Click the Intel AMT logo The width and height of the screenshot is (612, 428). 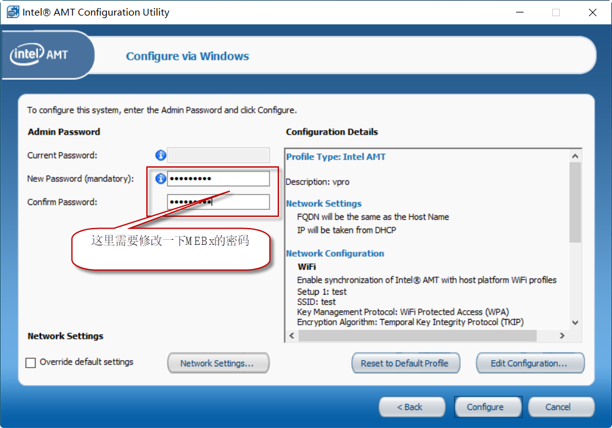(39, 55)
